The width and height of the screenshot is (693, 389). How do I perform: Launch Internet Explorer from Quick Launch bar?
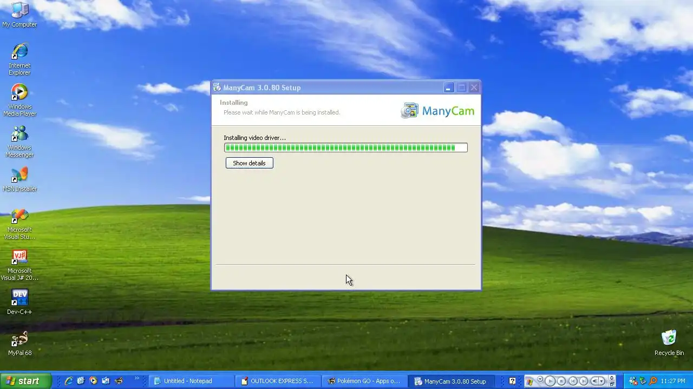click(x=69, y=381)
